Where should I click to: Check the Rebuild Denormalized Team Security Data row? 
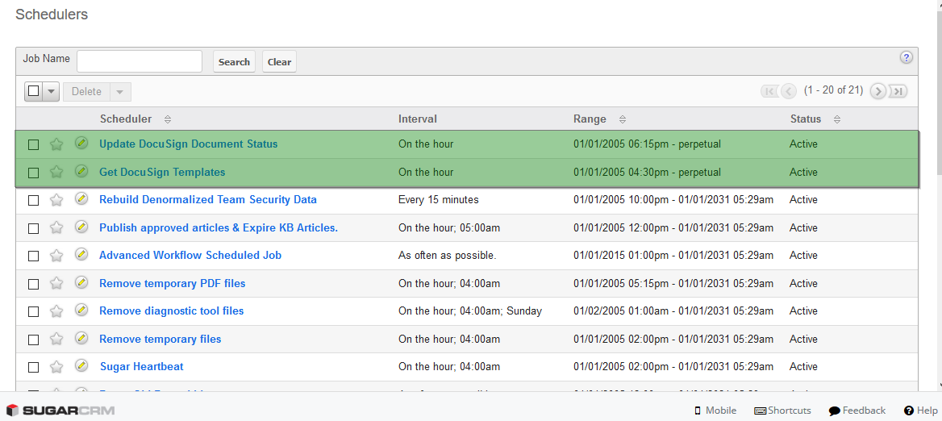click(x=34, y=201)
